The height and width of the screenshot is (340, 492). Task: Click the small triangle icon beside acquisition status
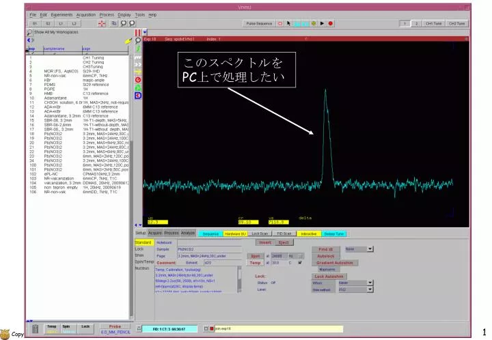pos(139,328)
